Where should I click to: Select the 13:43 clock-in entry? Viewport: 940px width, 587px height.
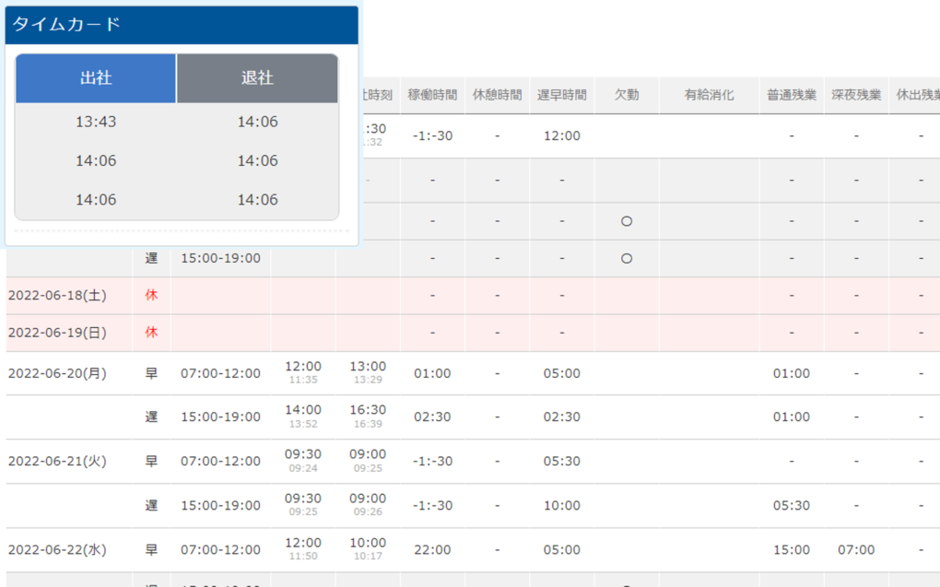pyautogui.click(x=96, y=122)
